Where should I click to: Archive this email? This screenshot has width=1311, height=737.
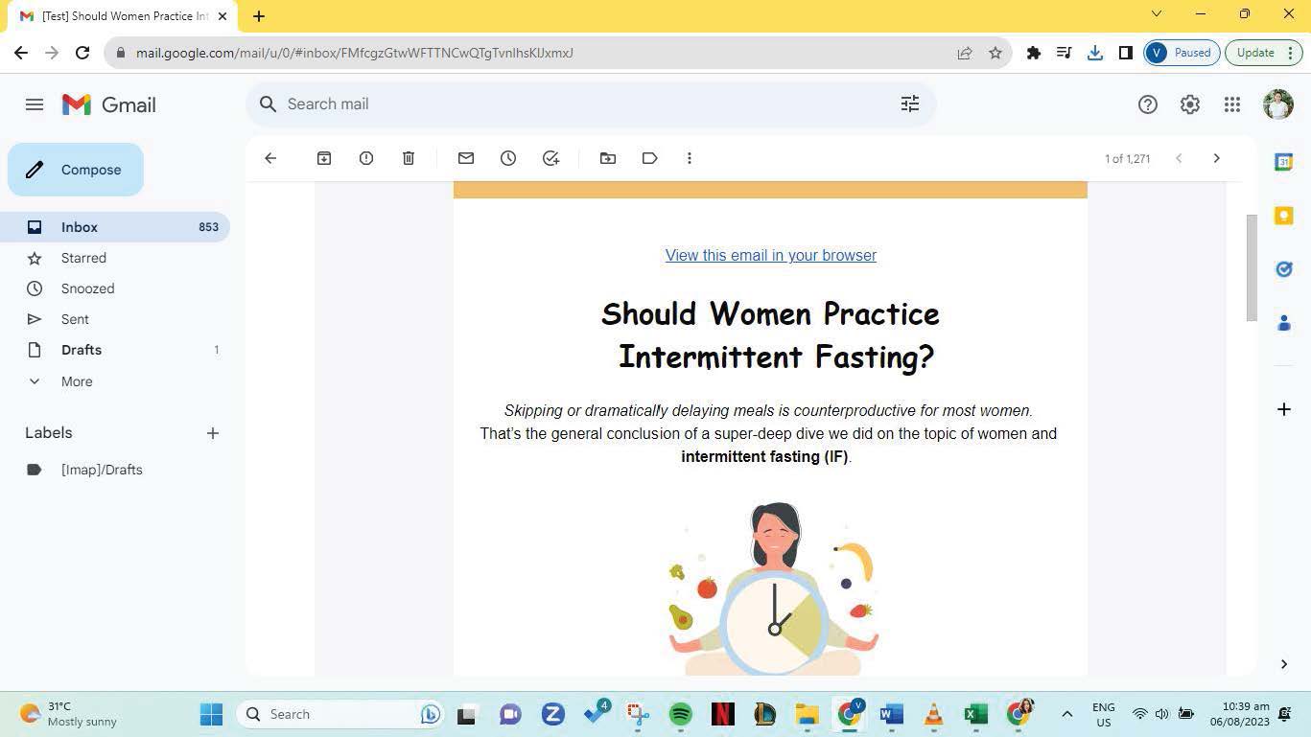[x=324, y=158]
